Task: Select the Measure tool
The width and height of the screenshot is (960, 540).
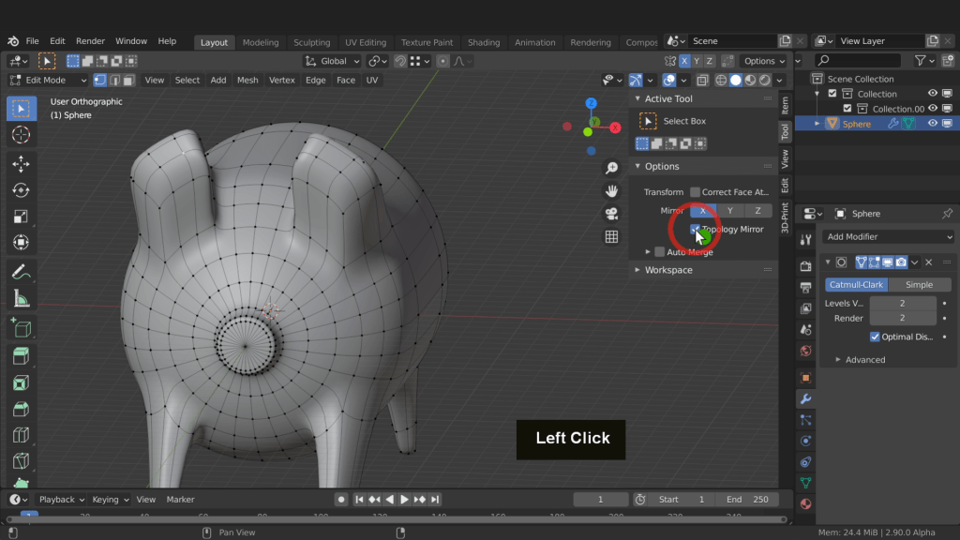Action: (x=21, y=299)
